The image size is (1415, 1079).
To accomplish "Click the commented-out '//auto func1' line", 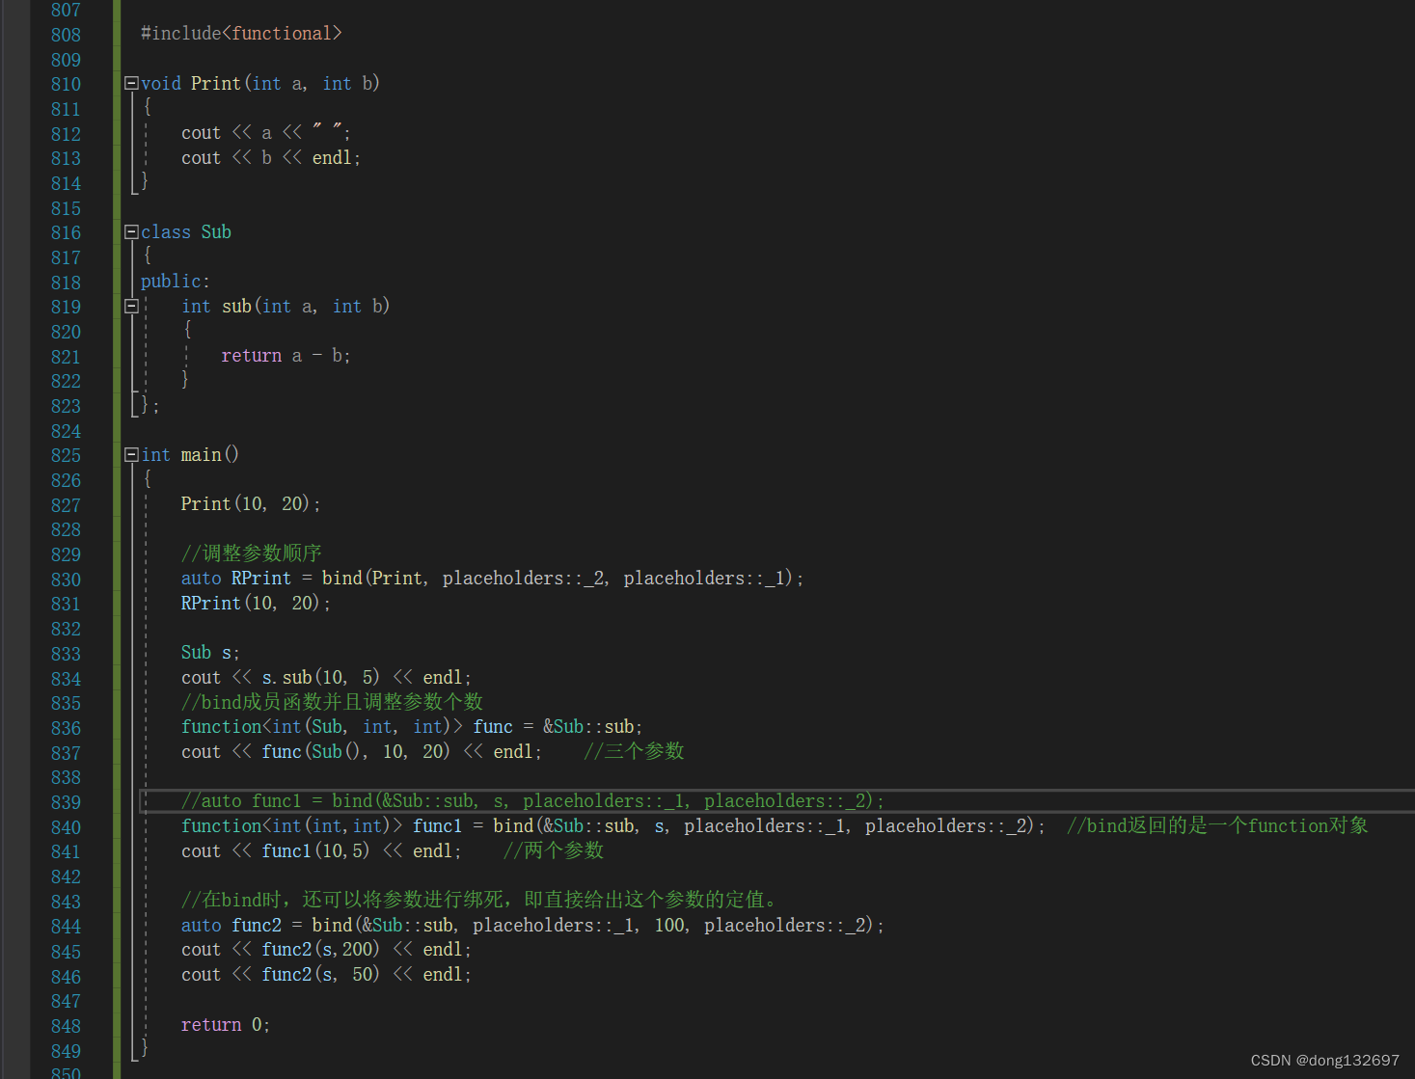I will pos(532,801).
